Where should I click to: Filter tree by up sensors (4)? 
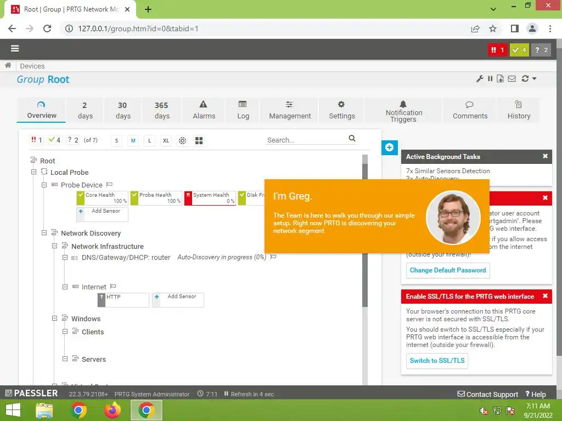pyautogui.click(x=54, y=140)
